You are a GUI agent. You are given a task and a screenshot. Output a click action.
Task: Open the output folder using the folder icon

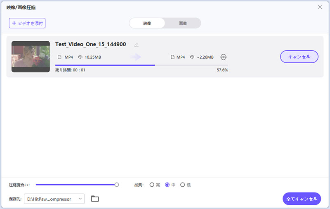tap(95, 199)
